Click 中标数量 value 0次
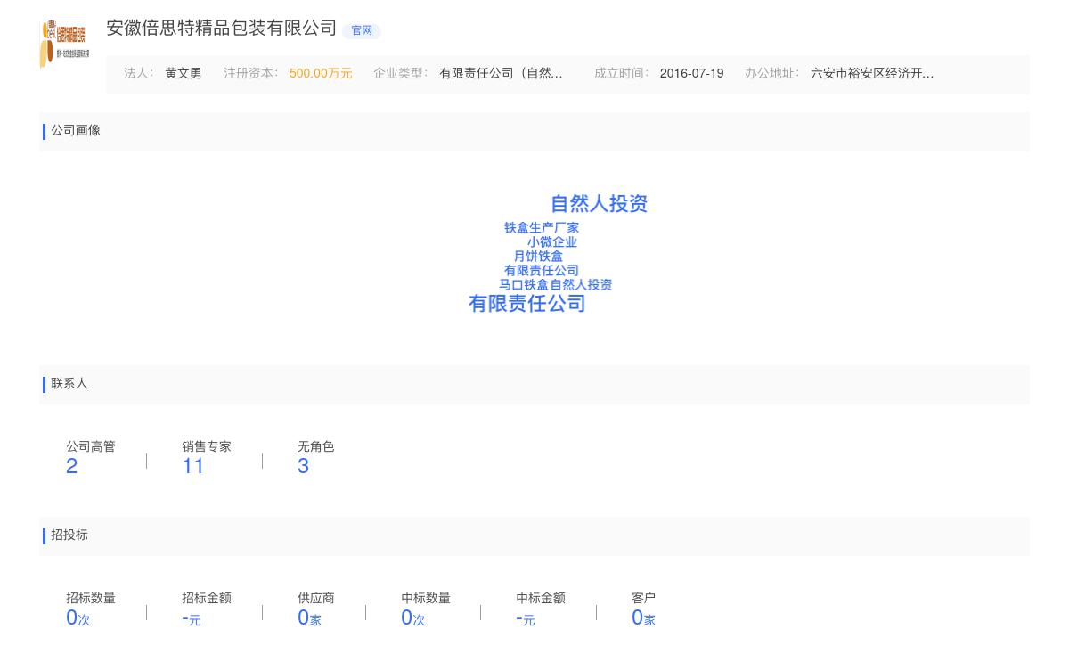The width and height of the screenshot is (1069, 670). click(412, 617)
